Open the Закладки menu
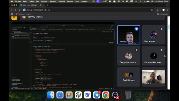The width and height of the screenshot is (179, 101). pyautogui.click(x=53, y=1)
